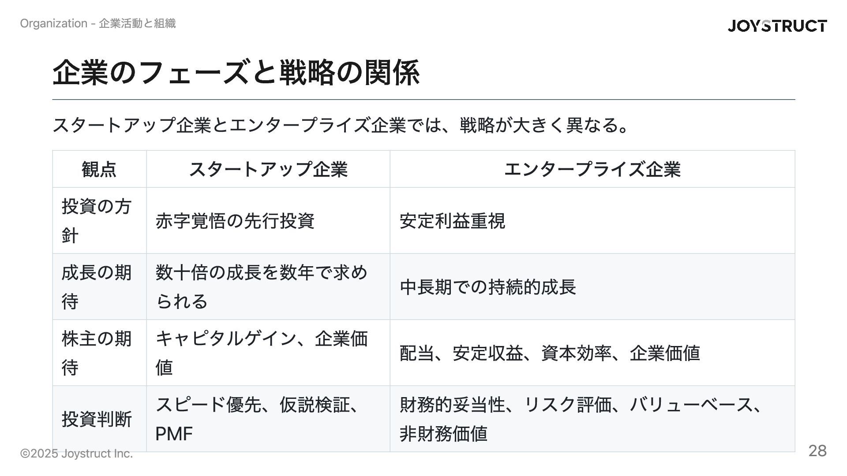
Task: Select the スタートアップ企業 column header
Action: (x=268, y=169)
